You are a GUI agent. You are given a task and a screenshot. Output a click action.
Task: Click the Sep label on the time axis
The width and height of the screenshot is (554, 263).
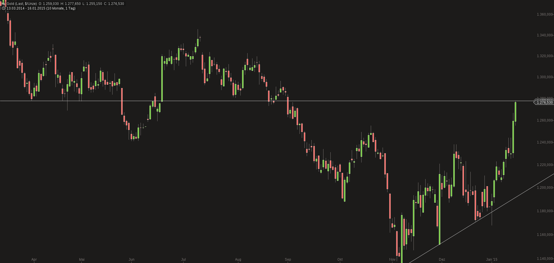click(x=288, y=260)
